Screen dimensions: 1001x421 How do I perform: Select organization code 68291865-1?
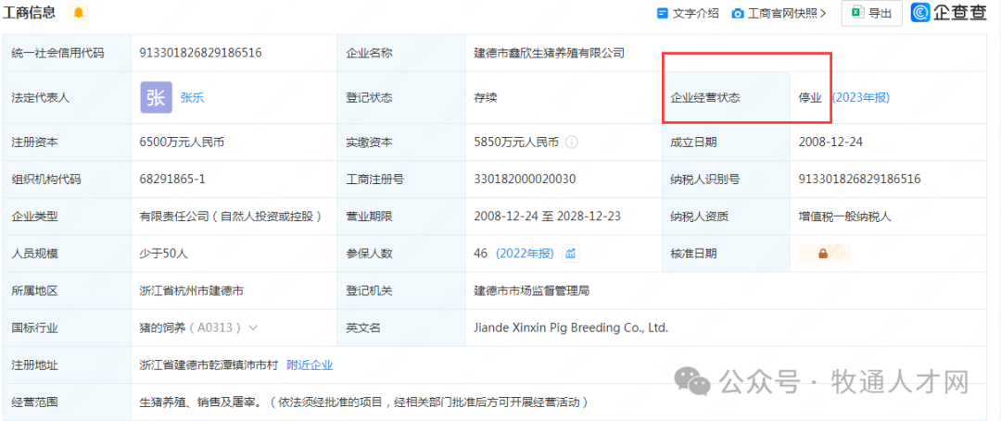tap(172, 180)
